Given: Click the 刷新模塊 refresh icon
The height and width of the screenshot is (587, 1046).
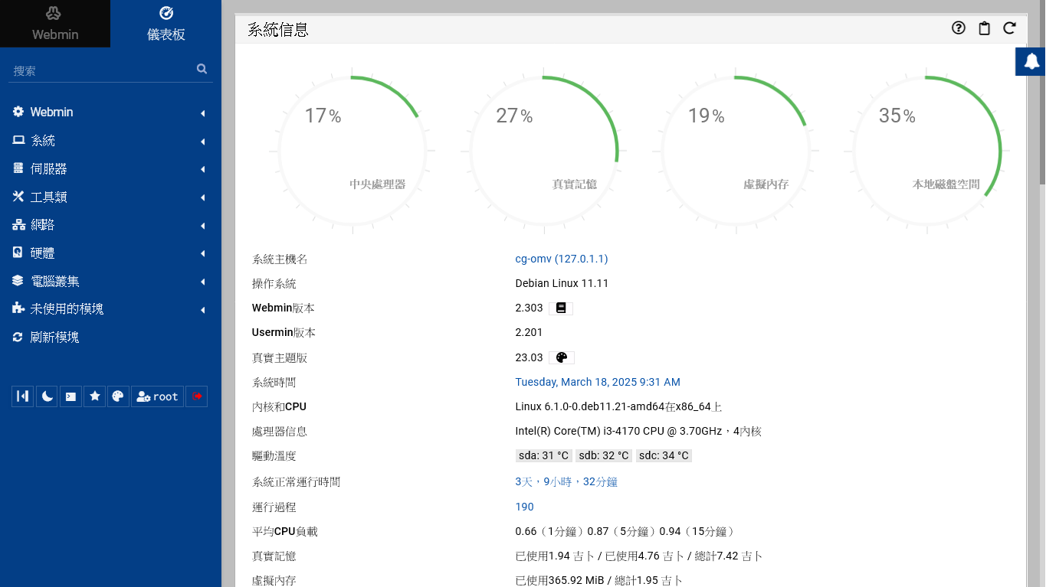Looking at the screenshot, I should [18, 337].
